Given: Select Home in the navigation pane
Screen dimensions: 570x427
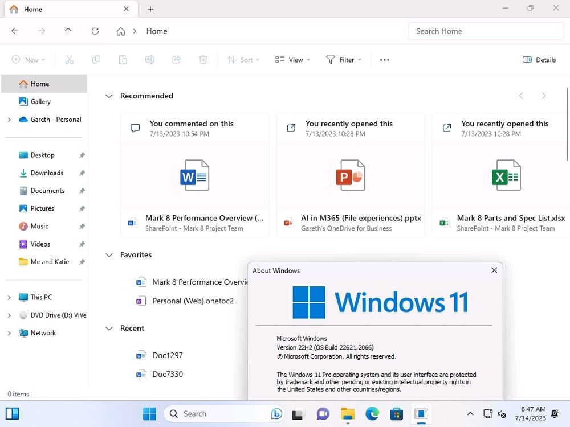Looking at the screenshot, I should 44,84.
